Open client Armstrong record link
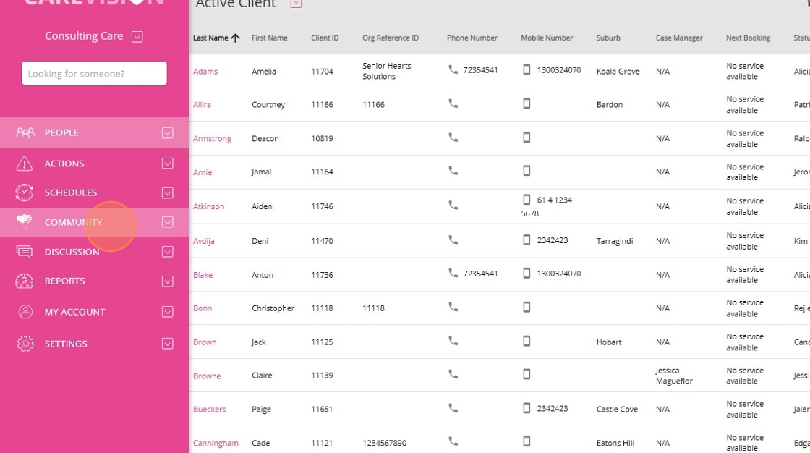 tap(212, 139)
